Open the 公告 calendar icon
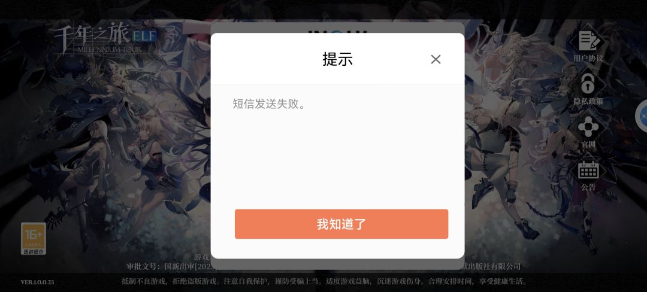The height and width of the screenshot is (292, 647). [x=588, y=170]
